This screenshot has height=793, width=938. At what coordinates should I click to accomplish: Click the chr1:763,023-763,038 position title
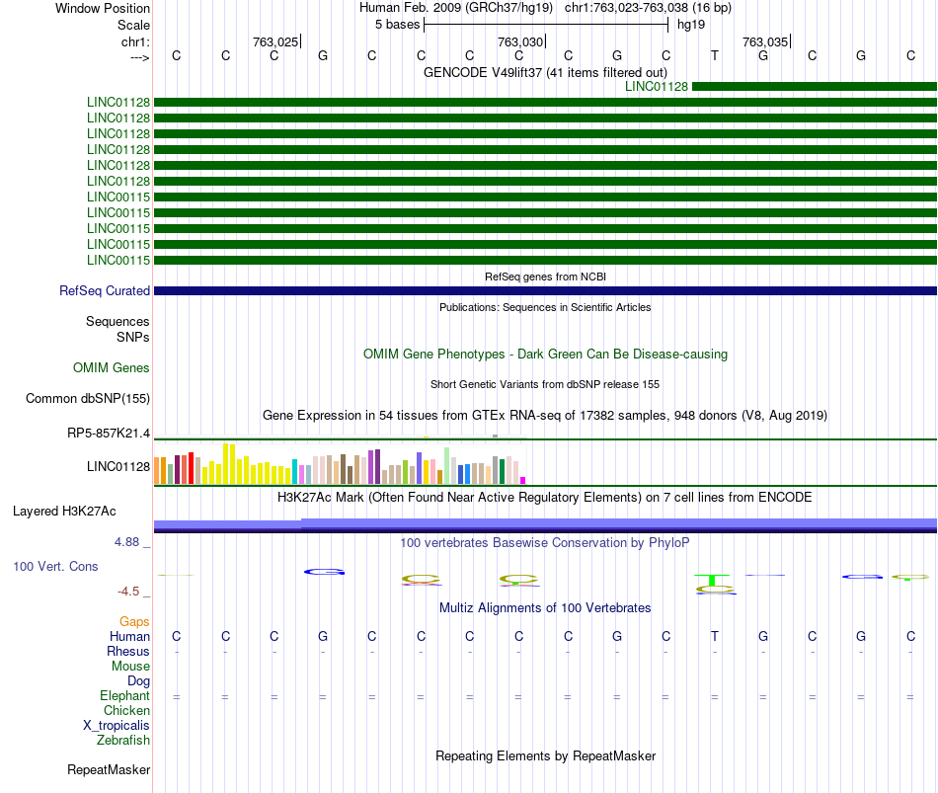648,8
